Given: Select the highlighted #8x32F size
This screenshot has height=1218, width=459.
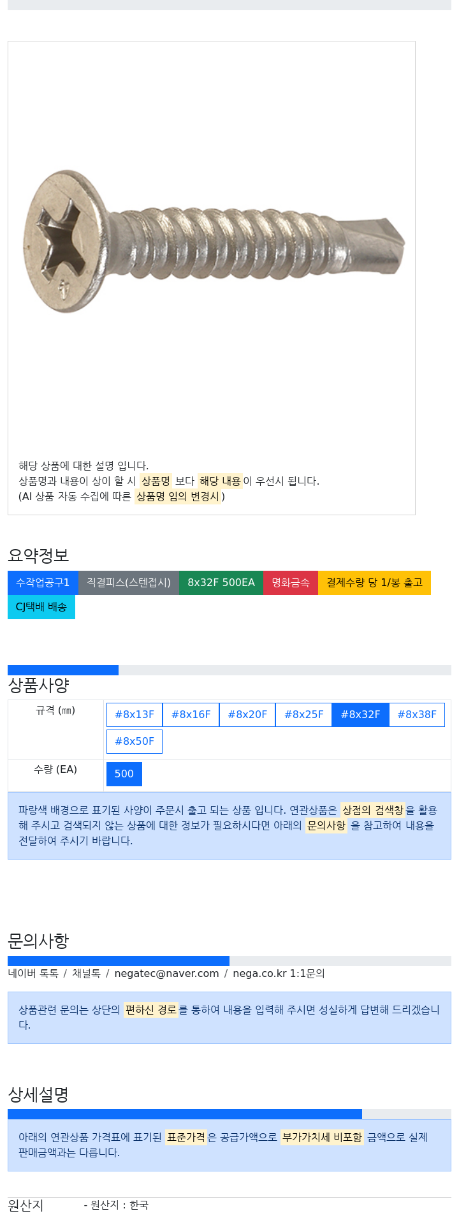Looking at the screenshot, I should 360,715.
